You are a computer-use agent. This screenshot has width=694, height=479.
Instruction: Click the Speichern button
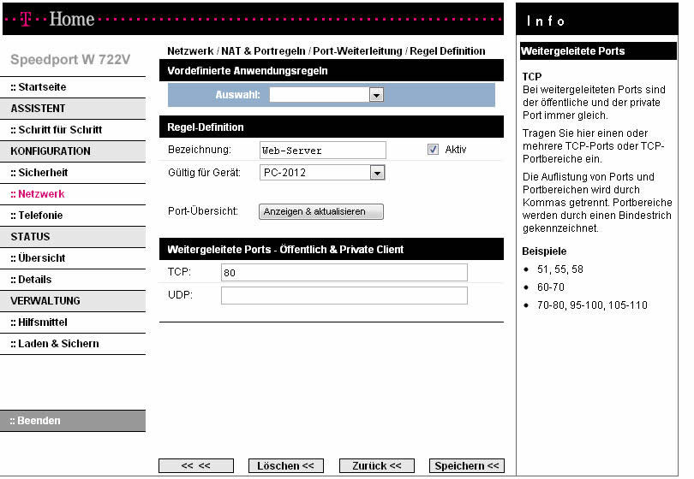click(466, 466)
